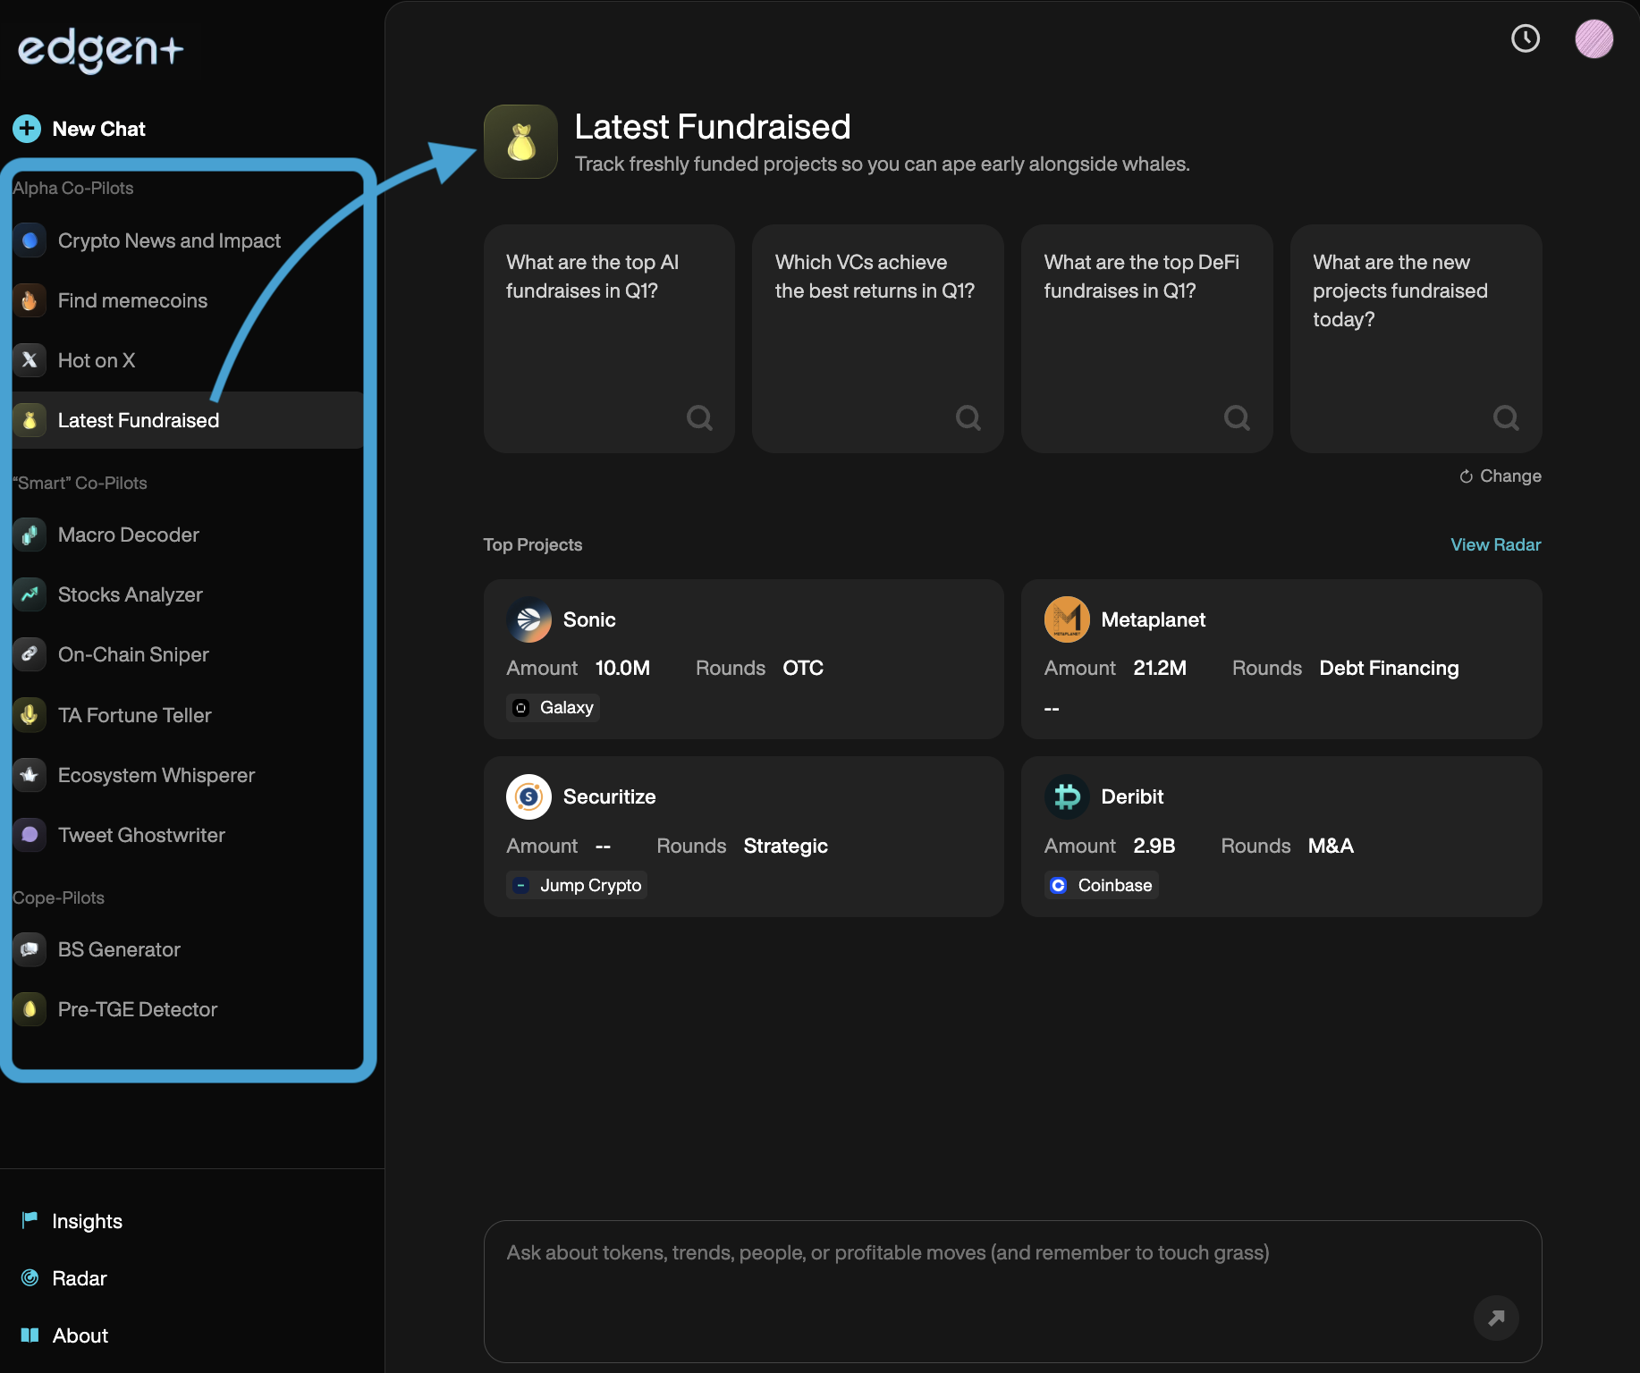Open Pre-TGE Detector co-pilot
Viewport: 1640px width, 1373px height.
point(137,1009)
